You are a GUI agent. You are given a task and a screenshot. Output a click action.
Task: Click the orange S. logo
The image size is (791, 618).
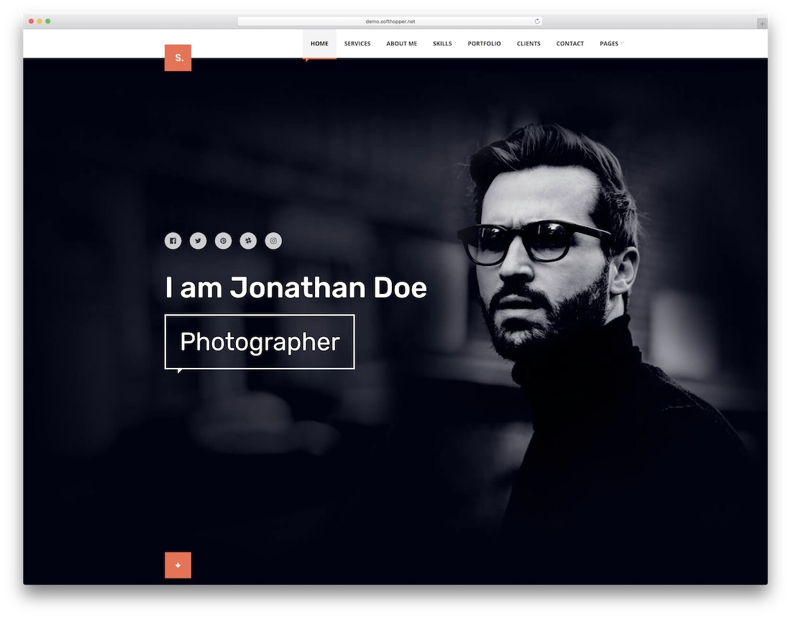click(x=178, y=58)
